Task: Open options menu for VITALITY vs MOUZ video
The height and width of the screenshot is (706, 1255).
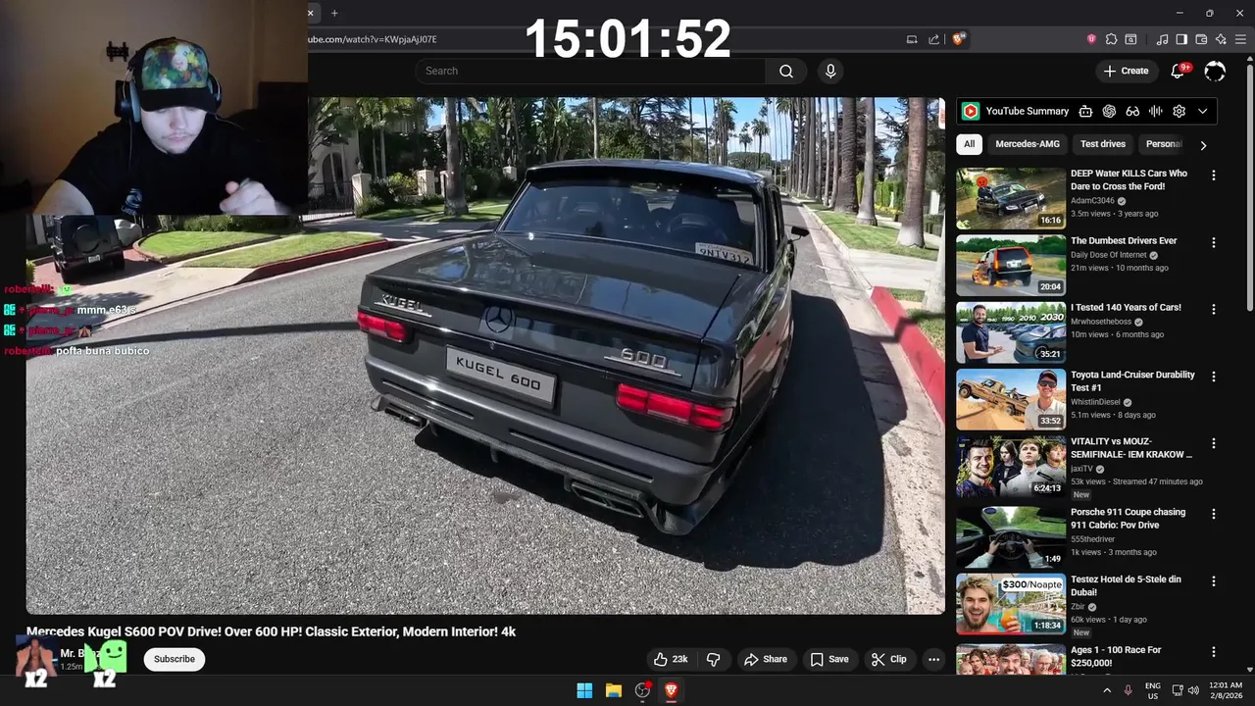Action: pyautogui.click(x=1214, y=443)
